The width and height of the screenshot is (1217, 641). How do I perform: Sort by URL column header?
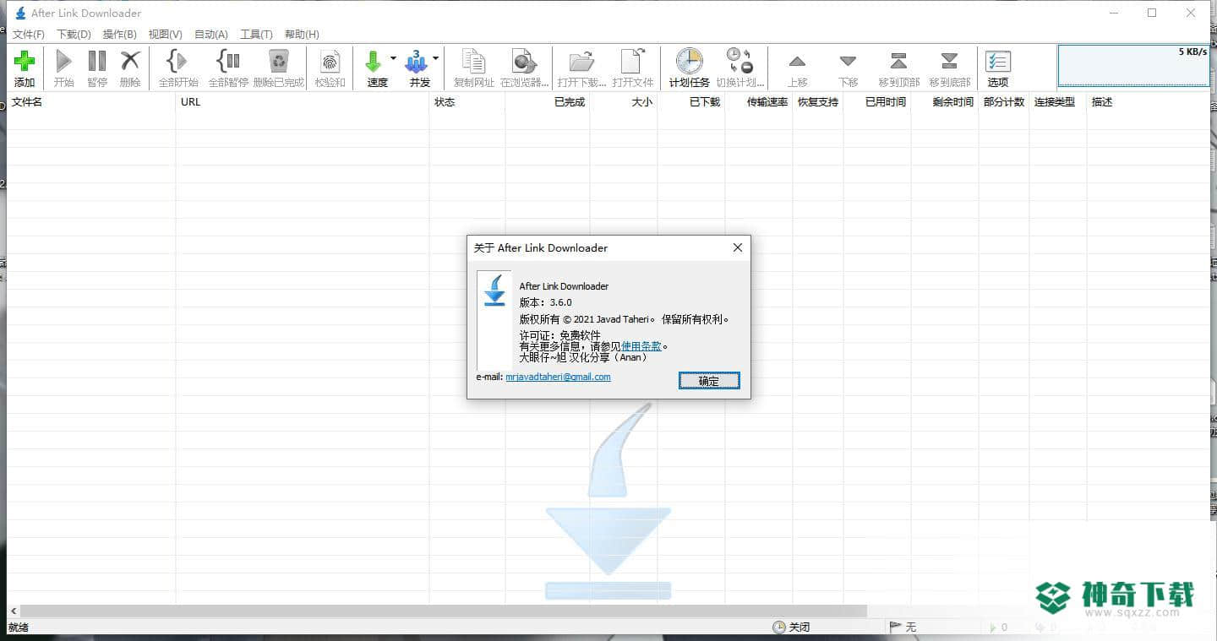point(303,102)
